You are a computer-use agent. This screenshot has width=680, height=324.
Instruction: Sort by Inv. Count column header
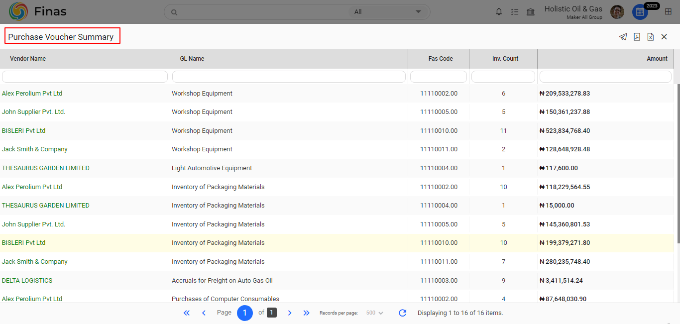point(505,59)
